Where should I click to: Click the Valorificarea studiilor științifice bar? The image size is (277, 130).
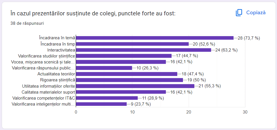[124, 56]
